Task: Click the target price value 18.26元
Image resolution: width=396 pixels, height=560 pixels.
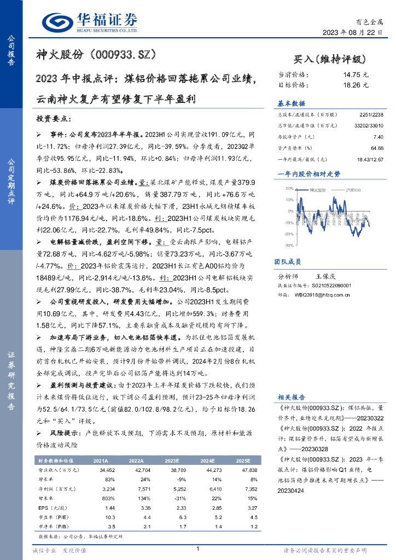Action: pos(356,85)
